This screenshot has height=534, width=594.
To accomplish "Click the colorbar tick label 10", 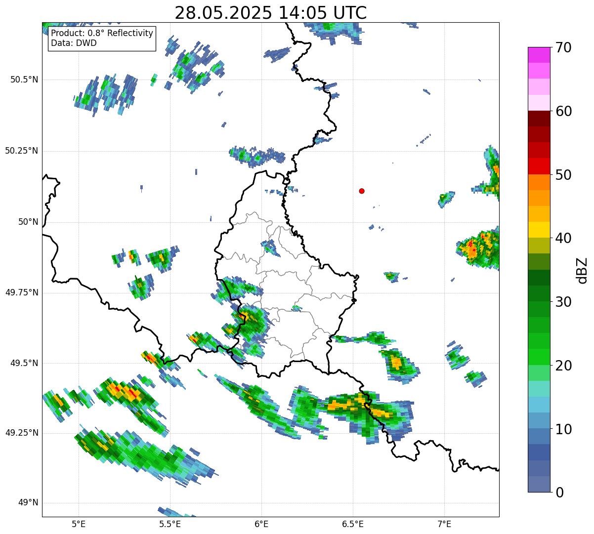I will (x=563, y=429).
